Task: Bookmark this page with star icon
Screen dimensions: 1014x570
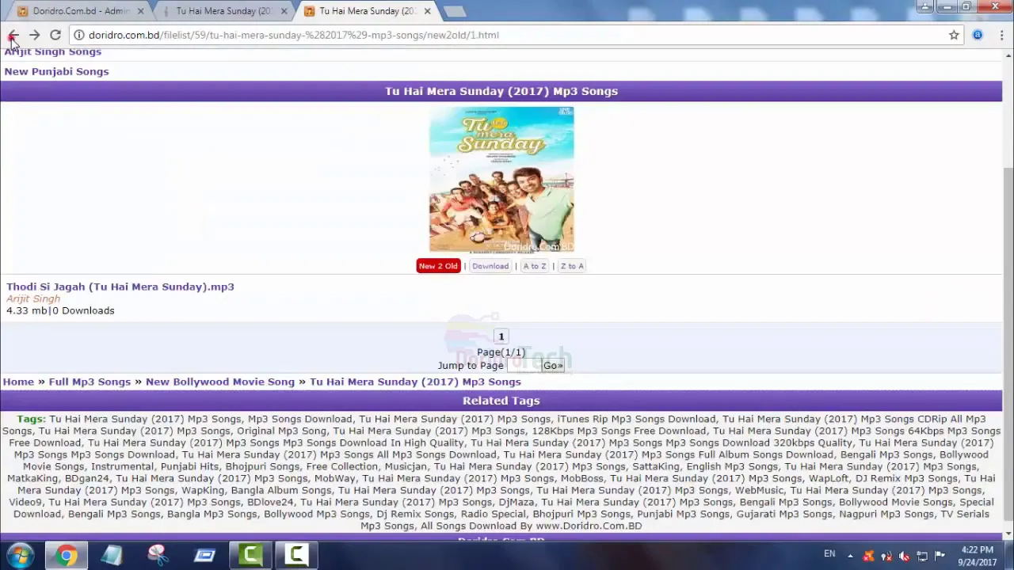Action: tap(954, 35)
